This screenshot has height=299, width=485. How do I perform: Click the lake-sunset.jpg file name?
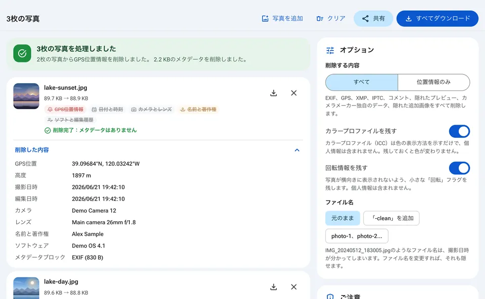tap(66, 88)
